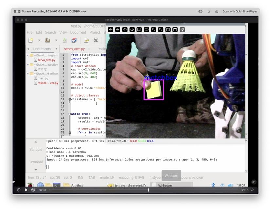Select the Scribble tab
Screen dimensions: 271x210
[x=36, y=150]
